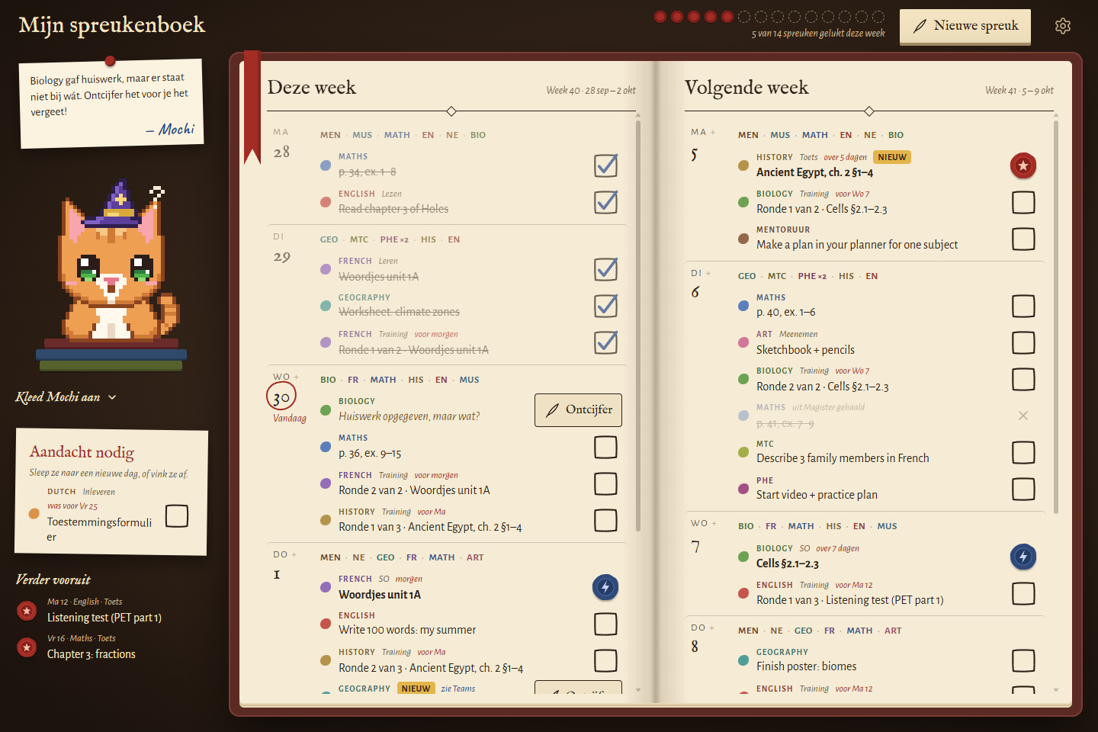Click the plus next to MA on Volgende week
1098x732 pixels.
click(x=713, y=133)
